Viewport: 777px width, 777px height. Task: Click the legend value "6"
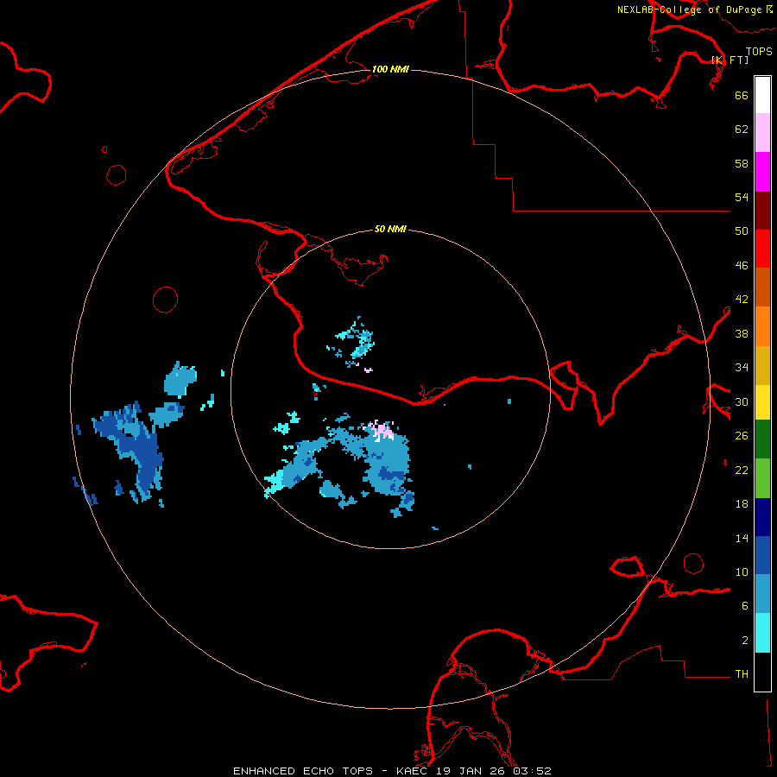point(744,606)
